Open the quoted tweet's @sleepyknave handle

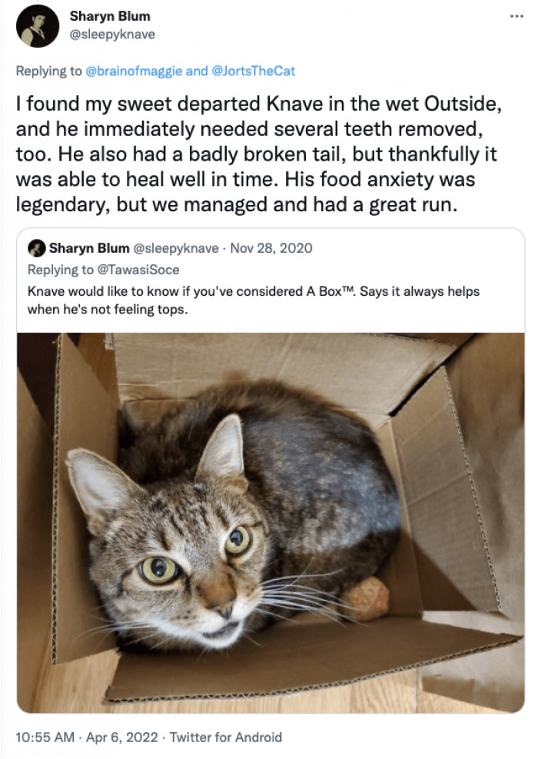click(x=176, y=248)
